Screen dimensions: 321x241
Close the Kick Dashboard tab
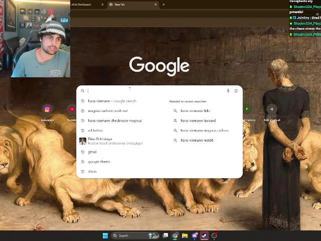(102, 4)
